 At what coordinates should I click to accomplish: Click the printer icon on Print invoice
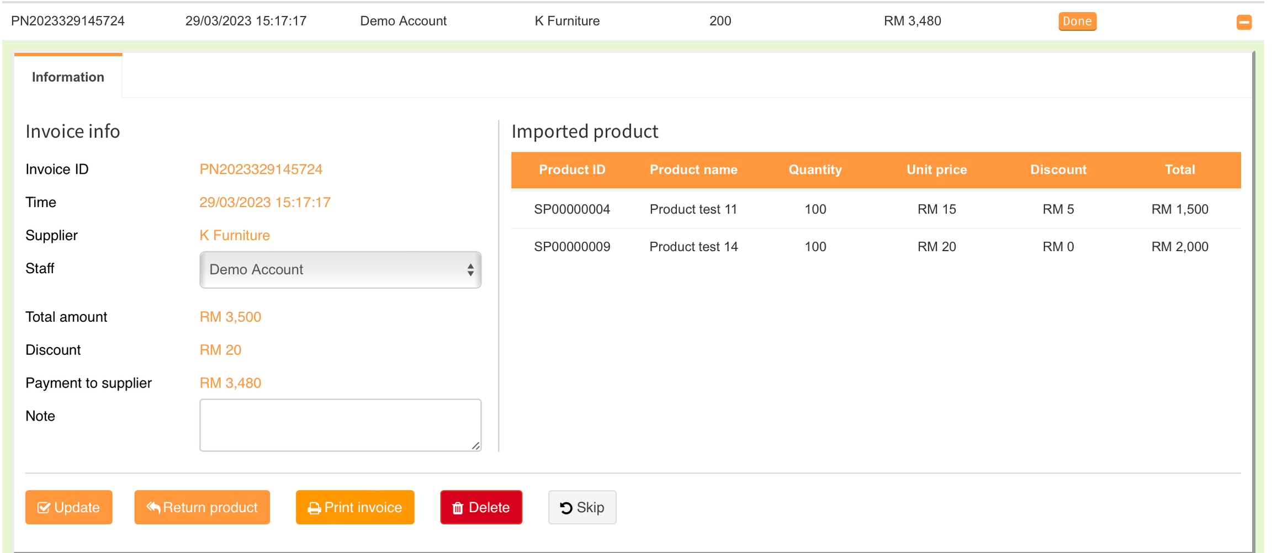tap(314, 508)
